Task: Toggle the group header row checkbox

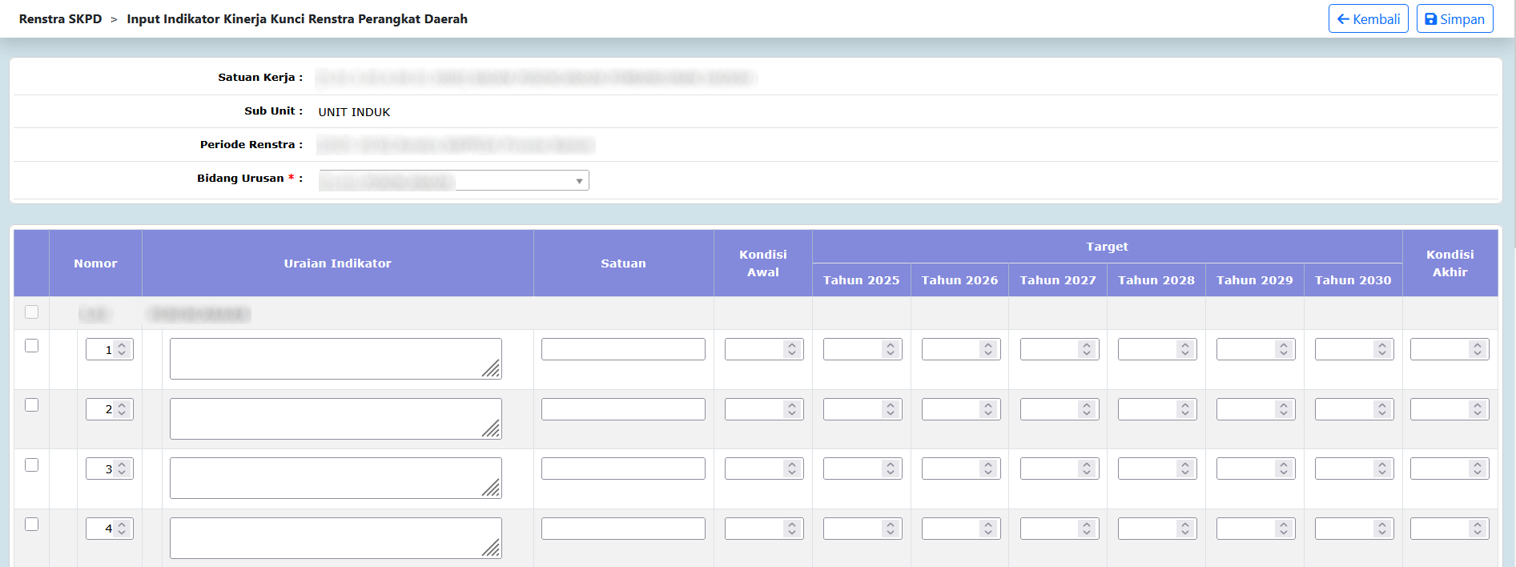Action: coord(32,312)
